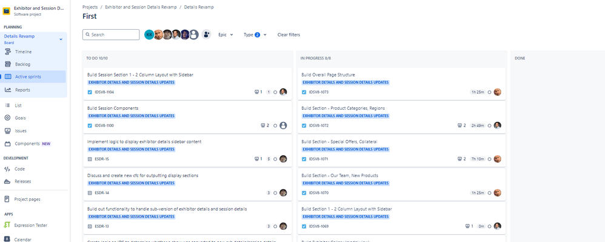Screen dimensions: 605x242
Task: Click subtask icon on IDSV8-1104 card
Action: tap(256, 92)
